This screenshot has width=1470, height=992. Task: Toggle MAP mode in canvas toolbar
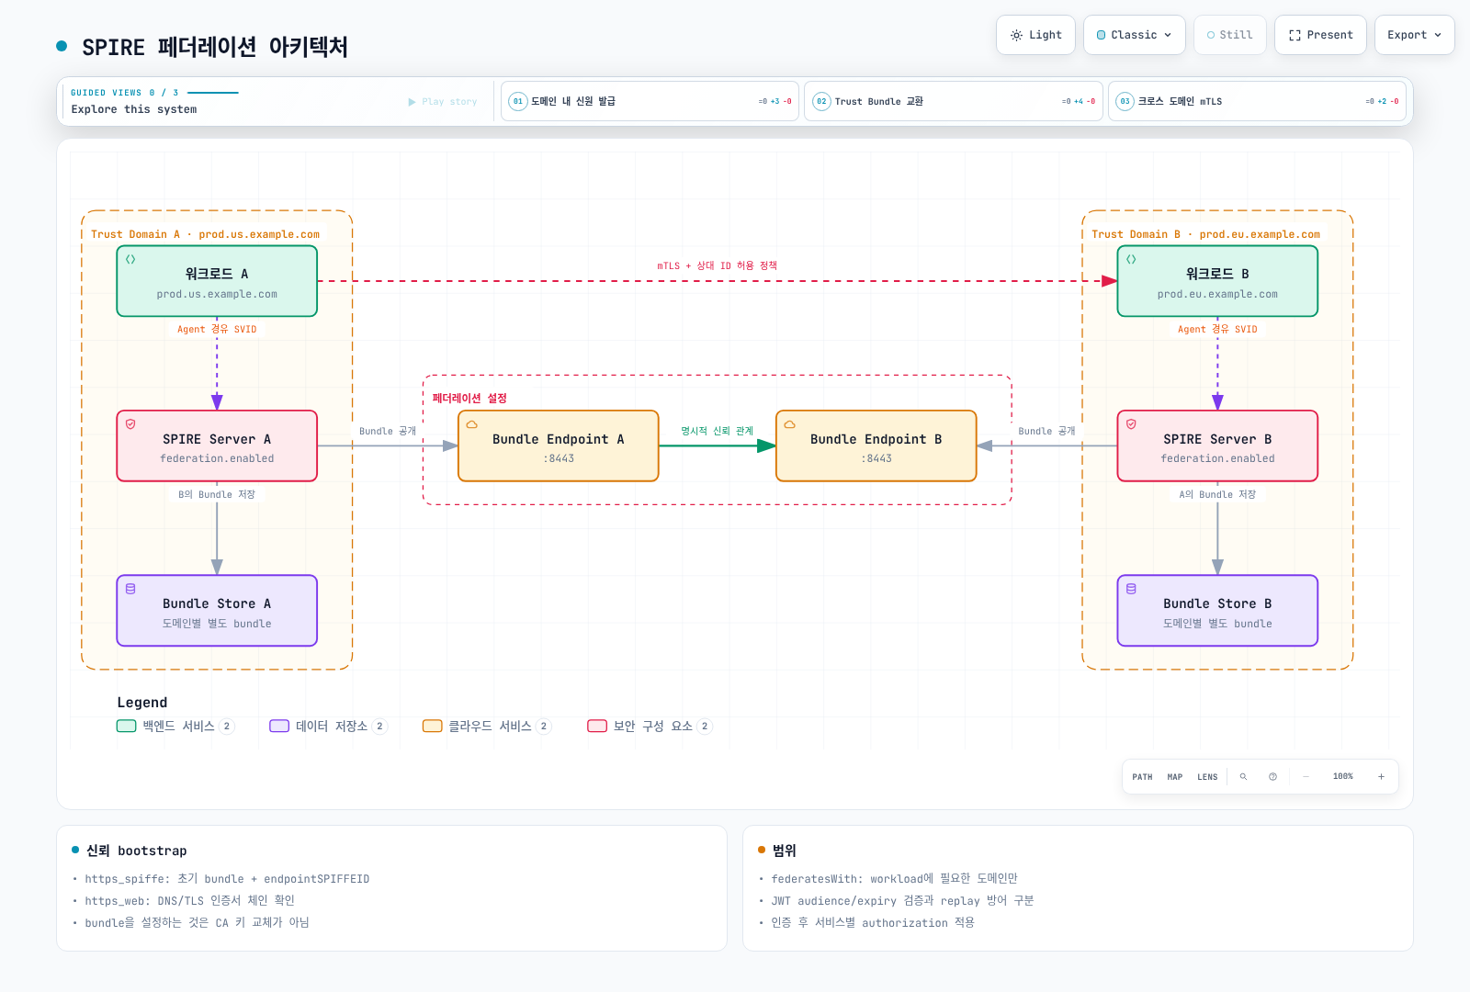pyautogui.click(x=1175, y=777)
